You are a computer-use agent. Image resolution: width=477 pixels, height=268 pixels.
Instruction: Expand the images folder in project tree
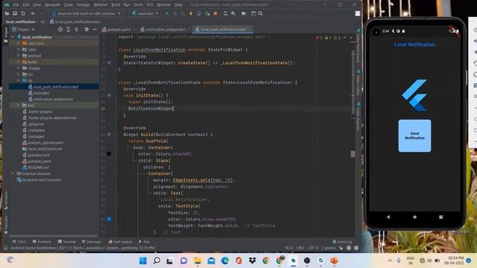point(18,68)
